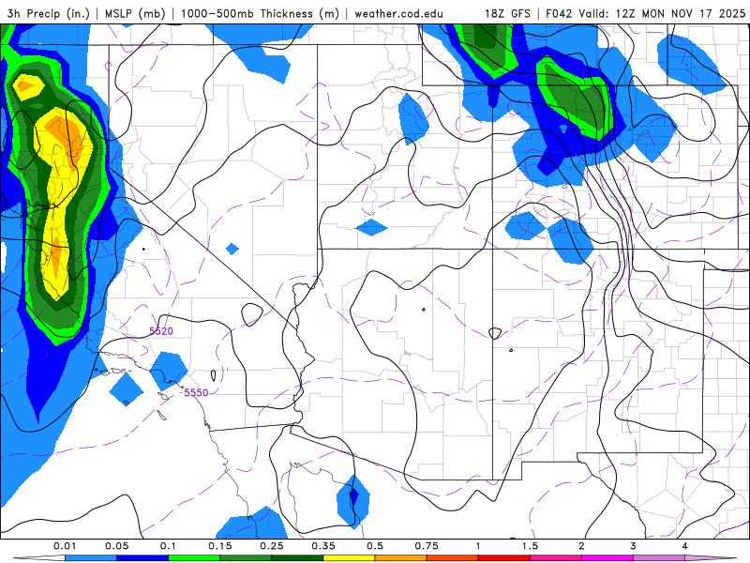The image size is (750, 563).
Task: Click the legend value '2'
Action: click(x=581, y=546)
